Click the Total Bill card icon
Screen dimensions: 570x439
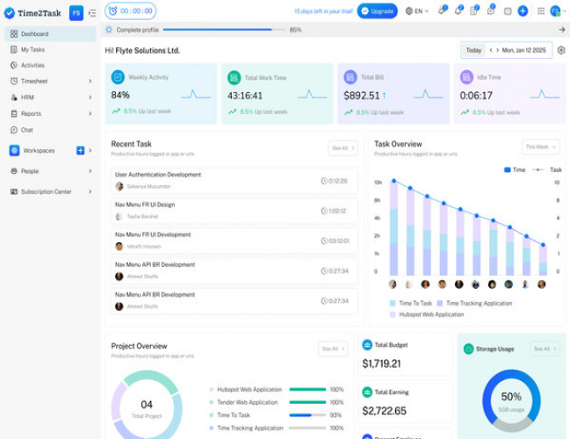(350, 77)
